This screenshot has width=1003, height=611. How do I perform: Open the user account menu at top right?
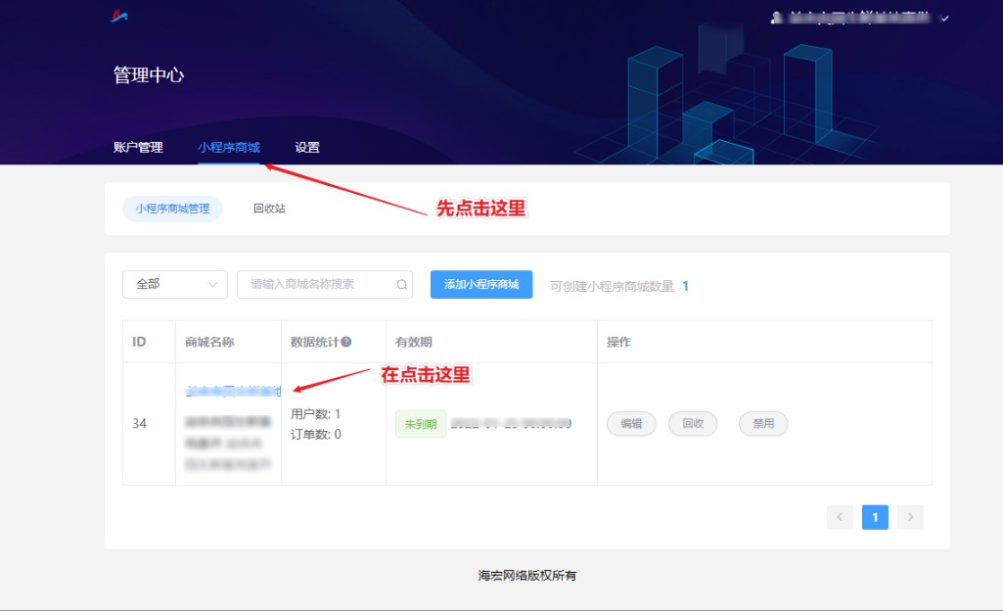click(x=860, y=18)
